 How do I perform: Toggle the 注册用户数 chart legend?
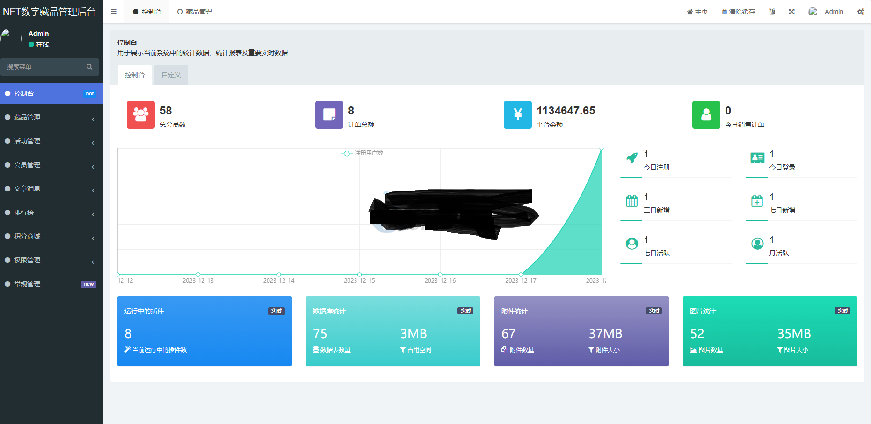pyautogui.click(x=363, y=153)
